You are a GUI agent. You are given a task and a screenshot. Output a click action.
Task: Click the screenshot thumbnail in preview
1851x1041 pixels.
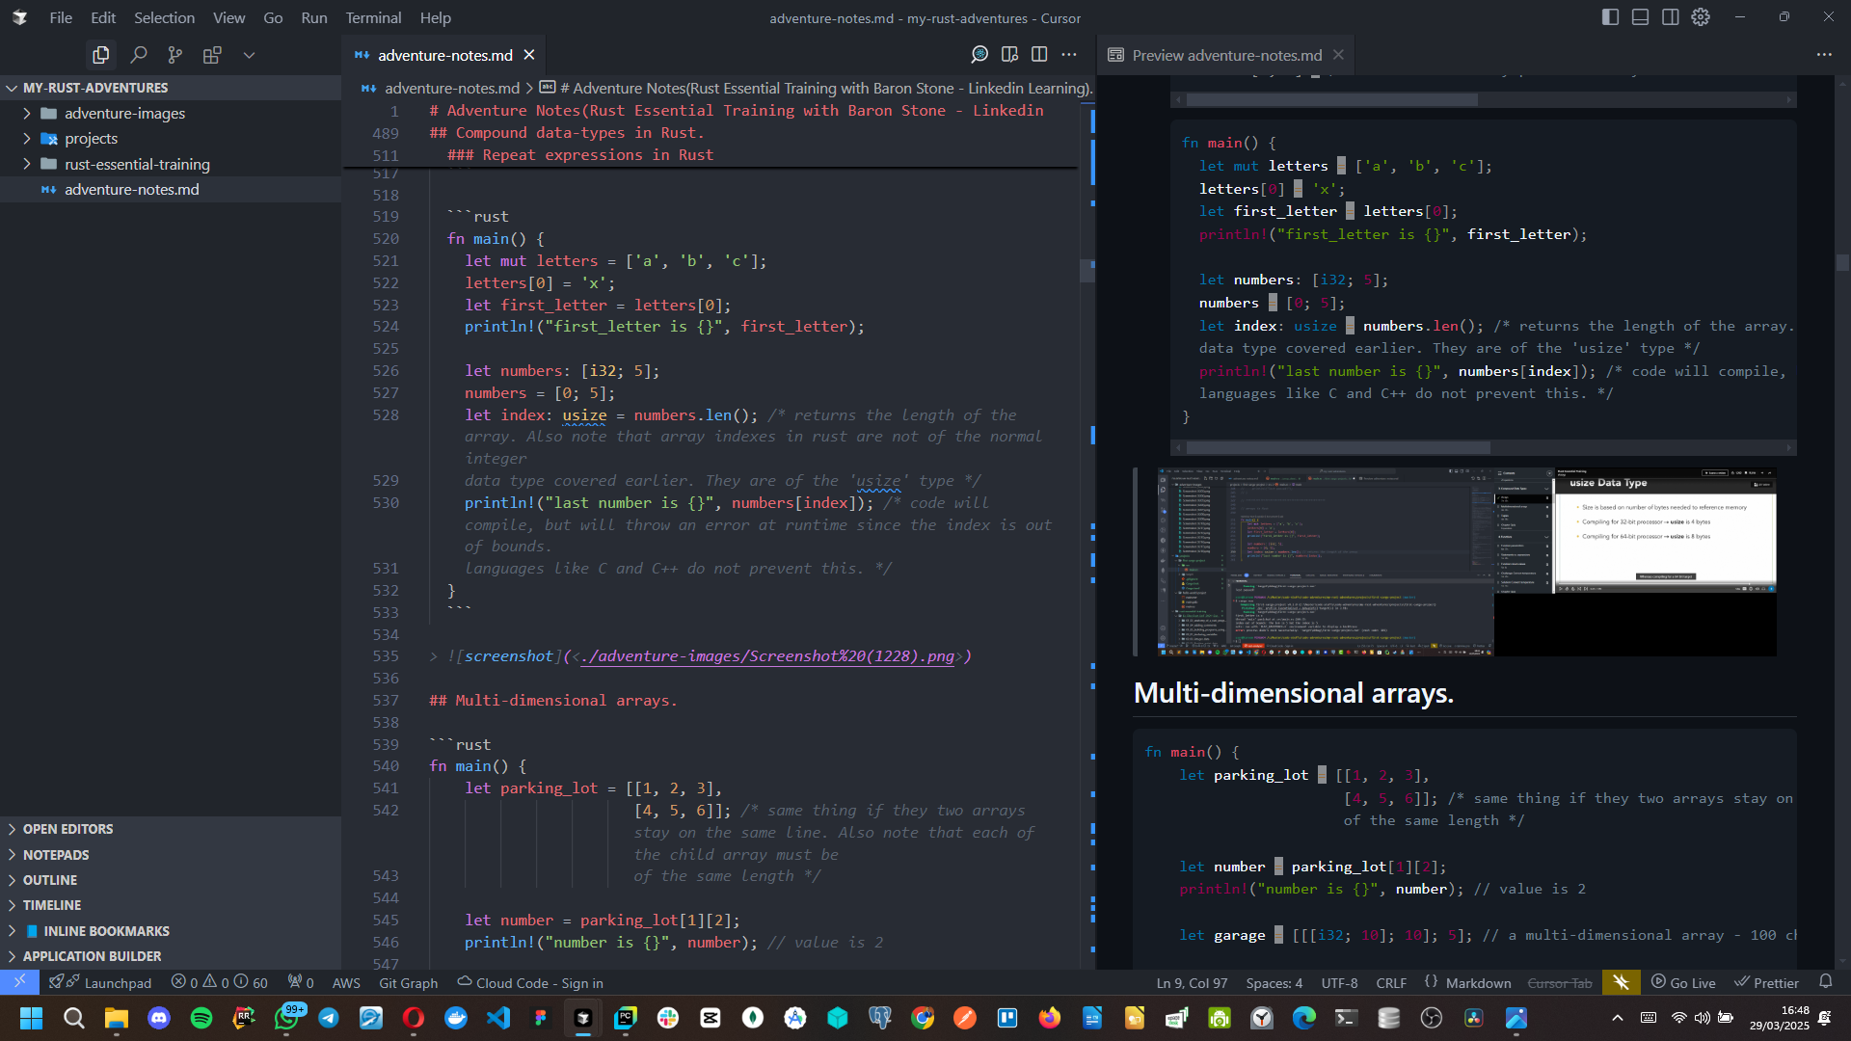[x=1466, y=562]
